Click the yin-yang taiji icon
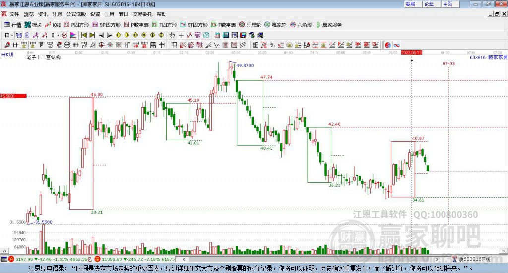 point(388,45)
